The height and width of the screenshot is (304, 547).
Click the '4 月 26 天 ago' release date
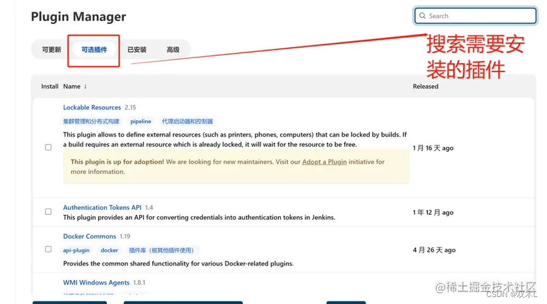[434, 250]
